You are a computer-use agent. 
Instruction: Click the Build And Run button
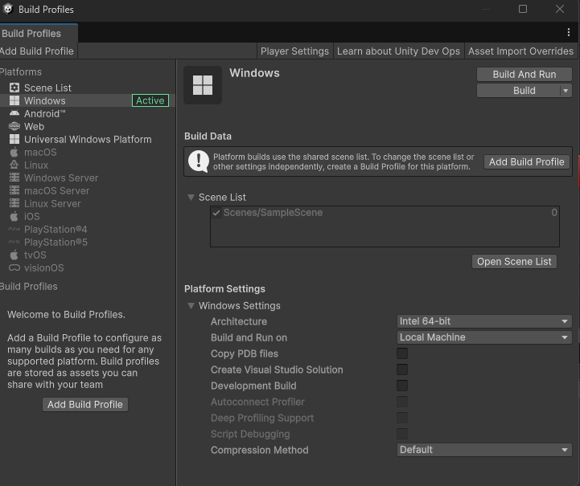pyautogui.click(x=524, y=74)
